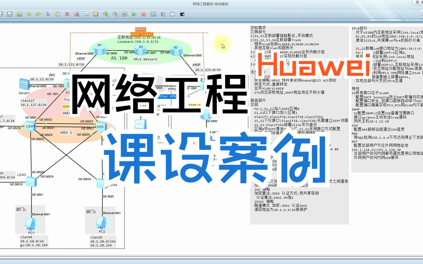Select the PC2 computer icon
The image size is (423, 264).
pyautogui.click(x=102, y=223)
